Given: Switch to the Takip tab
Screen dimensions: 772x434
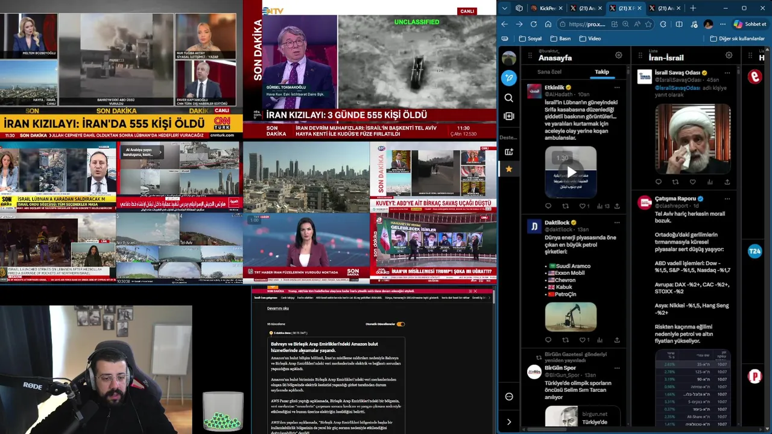Looking at the screenshot, I should [x=602, y=72].
